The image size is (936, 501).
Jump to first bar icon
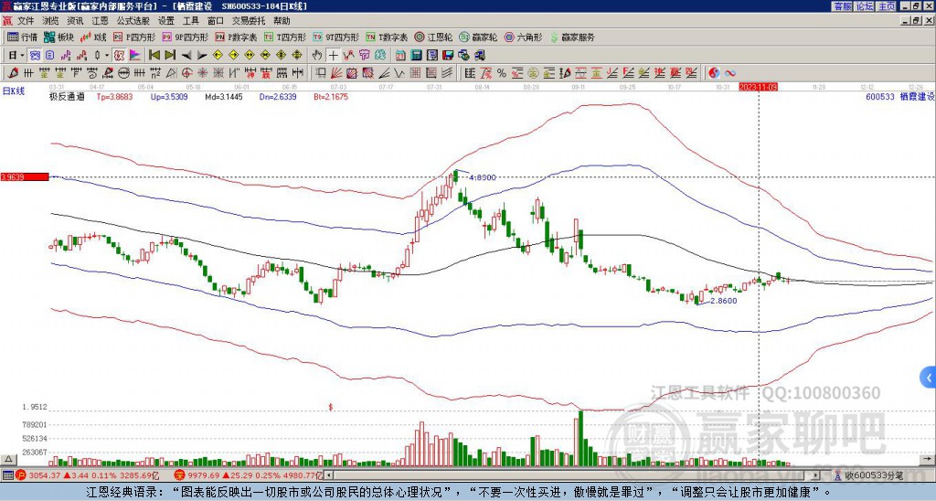click(x=154, y=55)
